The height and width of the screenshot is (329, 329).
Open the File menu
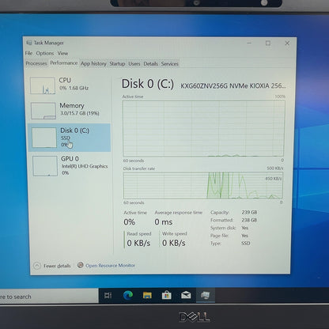(28, 53)
